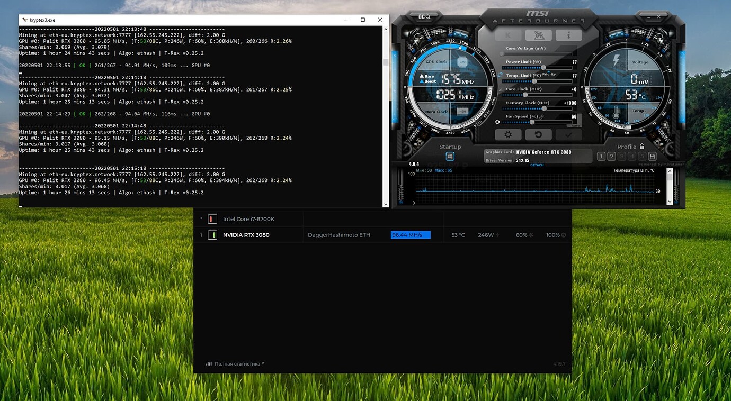This screenshot has width=731, height=401.
Task: Click the Detach link in Afterburner
Action: pos(537,165)
